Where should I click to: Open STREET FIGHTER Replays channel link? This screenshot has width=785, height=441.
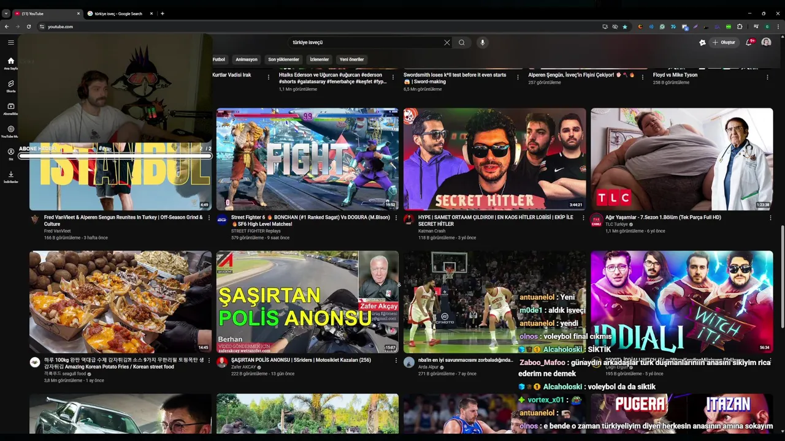coord(256,231)
